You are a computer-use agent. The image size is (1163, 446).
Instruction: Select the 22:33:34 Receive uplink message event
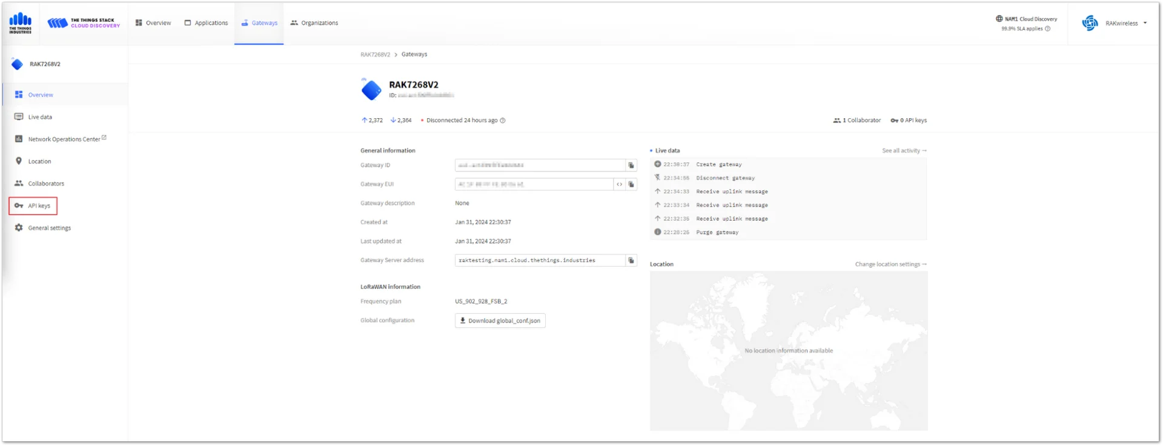[788, 205]
